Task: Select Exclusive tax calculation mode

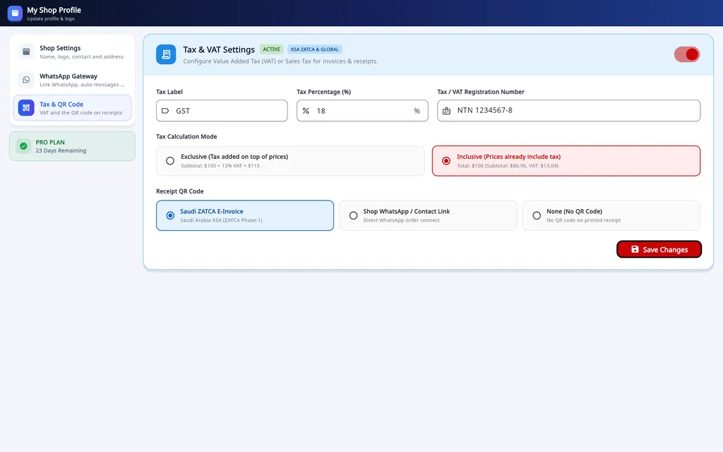Action: coord(290,161)
